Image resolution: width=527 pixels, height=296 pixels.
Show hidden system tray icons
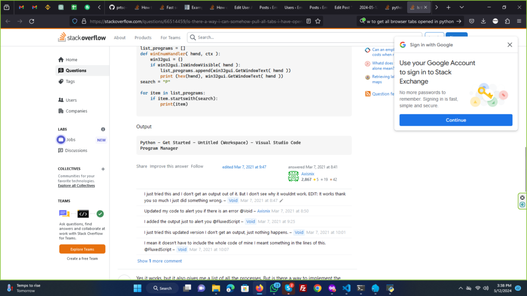tap(460, 288)
